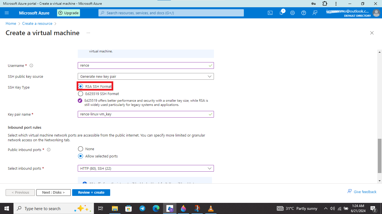The height and width of the screenshot is (214, 382).
Task: Open Cloud Shell from the top bar
Action: tap(270, 13)
